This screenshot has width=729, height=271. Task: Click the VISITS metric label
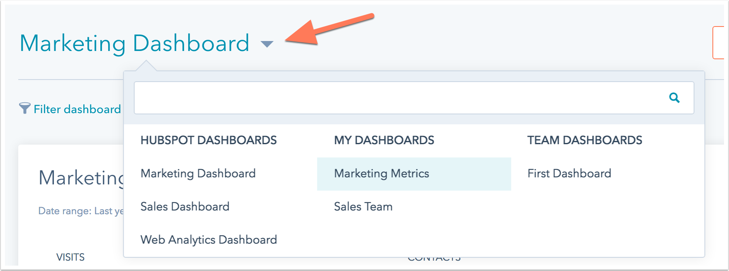(70, 257)
